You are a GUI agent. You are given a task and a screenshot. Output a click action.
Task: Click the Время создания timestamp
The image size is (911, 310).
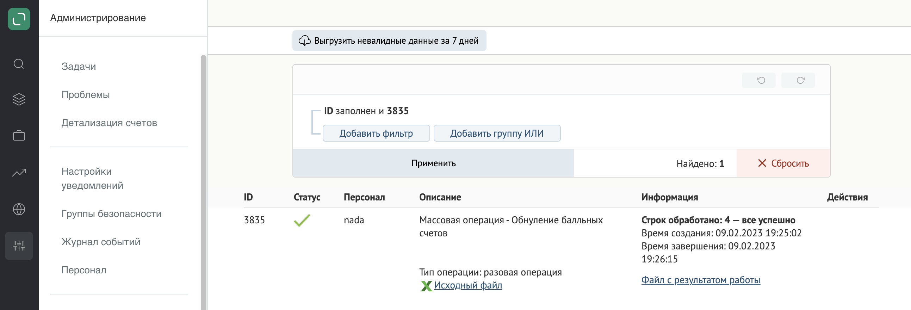pyautogui.click(x=721, y=233)
